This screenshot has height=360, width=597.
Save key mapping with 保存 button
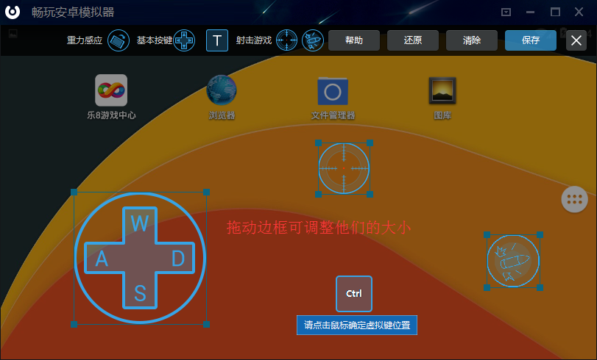click(x=531, y=40)
